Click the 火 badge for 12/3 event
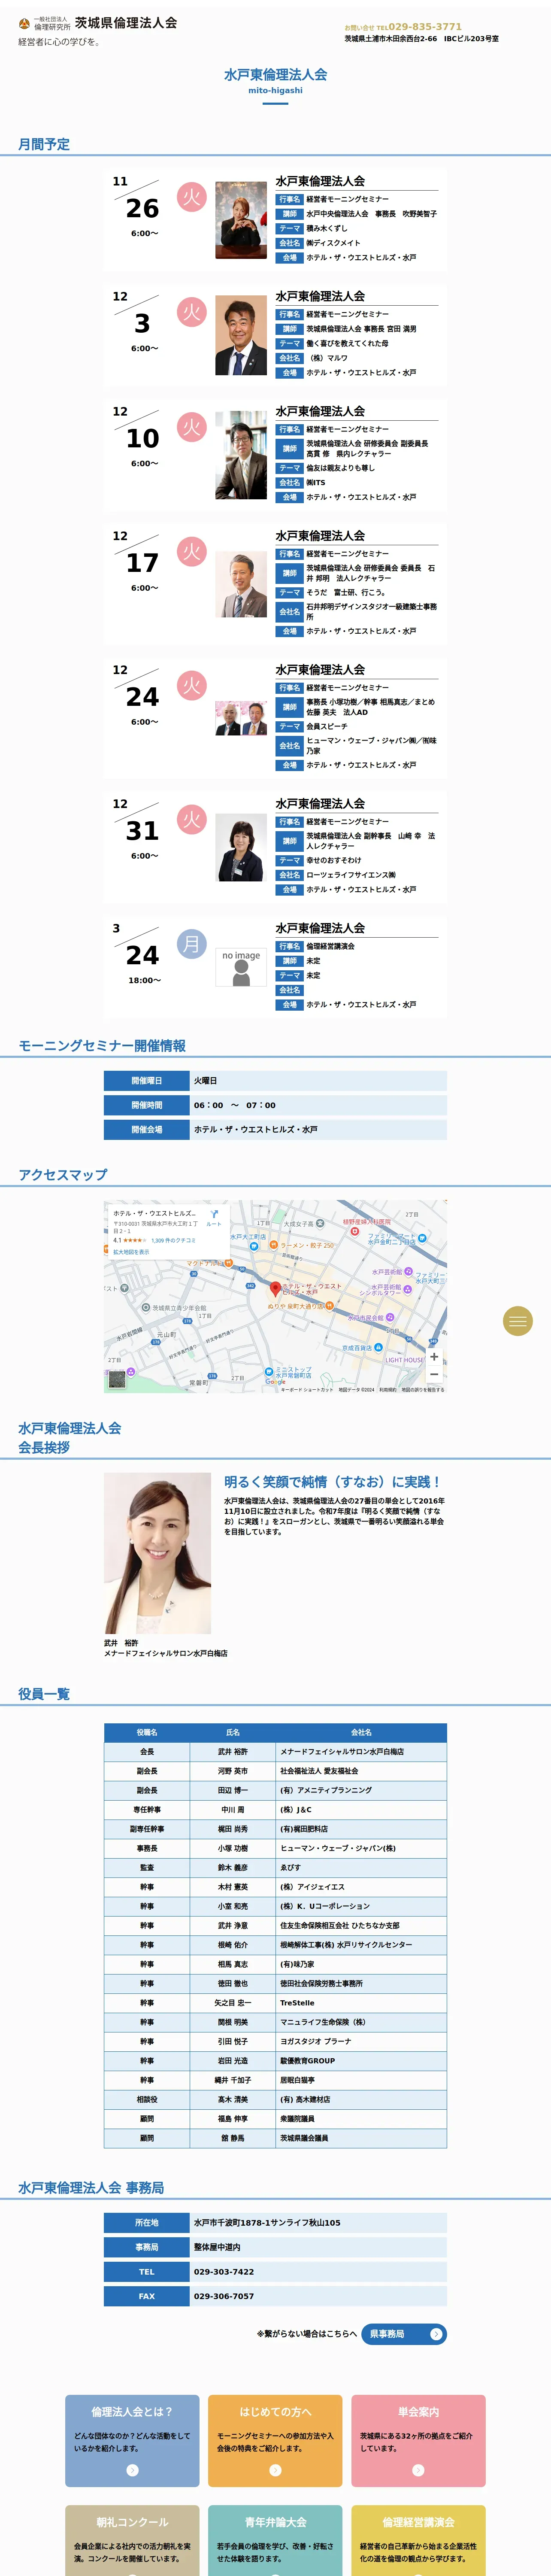Image resolution: width=551 pixels, height=2576 pixels. tap(191, 312)
